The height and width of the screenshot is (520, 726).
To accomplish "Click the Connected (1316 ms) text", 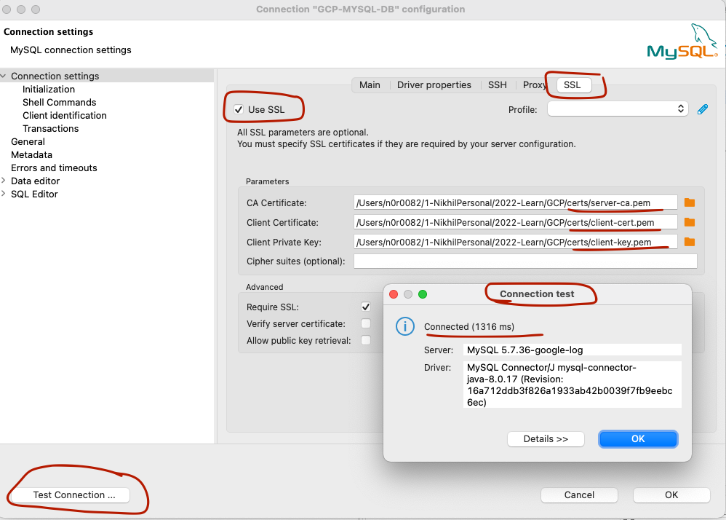I will [469, 327].
